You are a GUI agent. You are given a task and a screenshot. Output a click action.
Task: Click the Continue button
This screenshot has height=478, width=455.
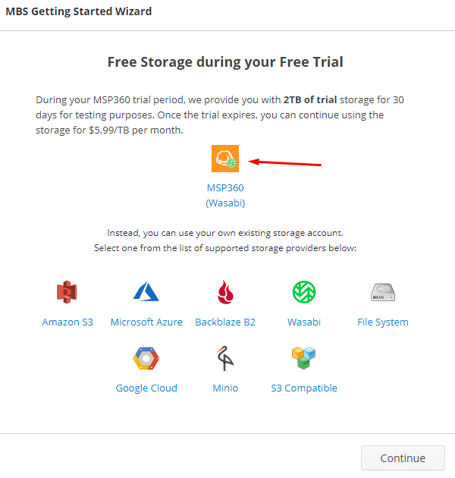(x=403, y=458)
